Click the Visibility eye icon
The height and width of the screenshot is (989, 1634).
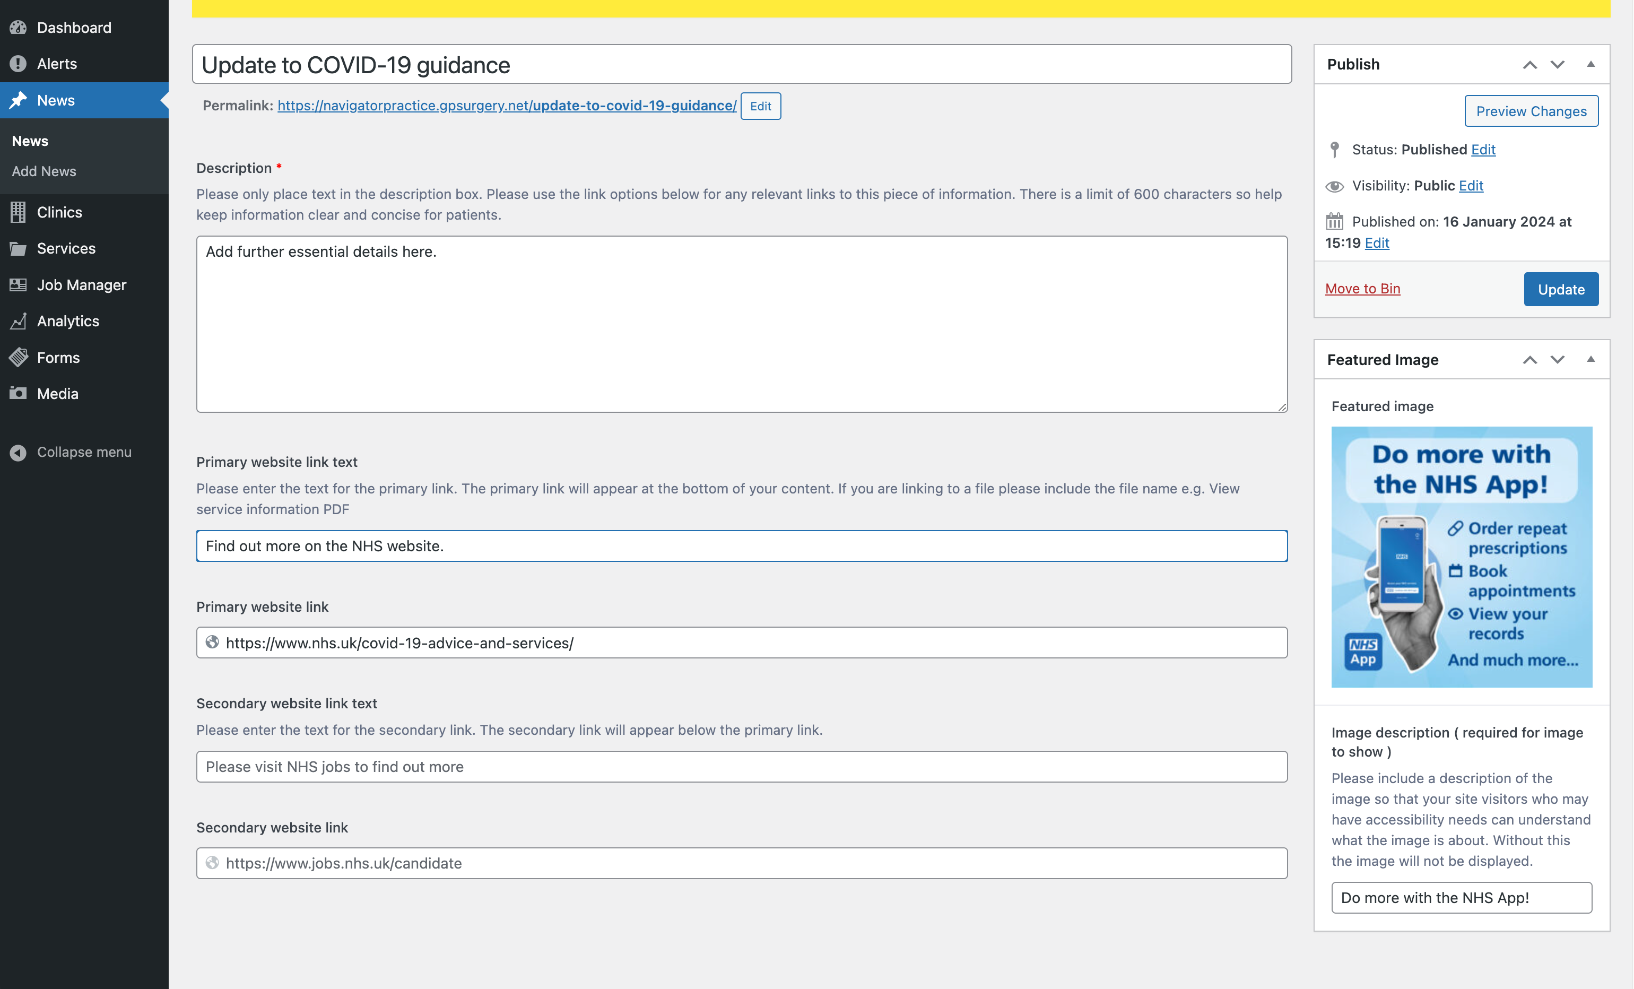tap(1335, 186)
